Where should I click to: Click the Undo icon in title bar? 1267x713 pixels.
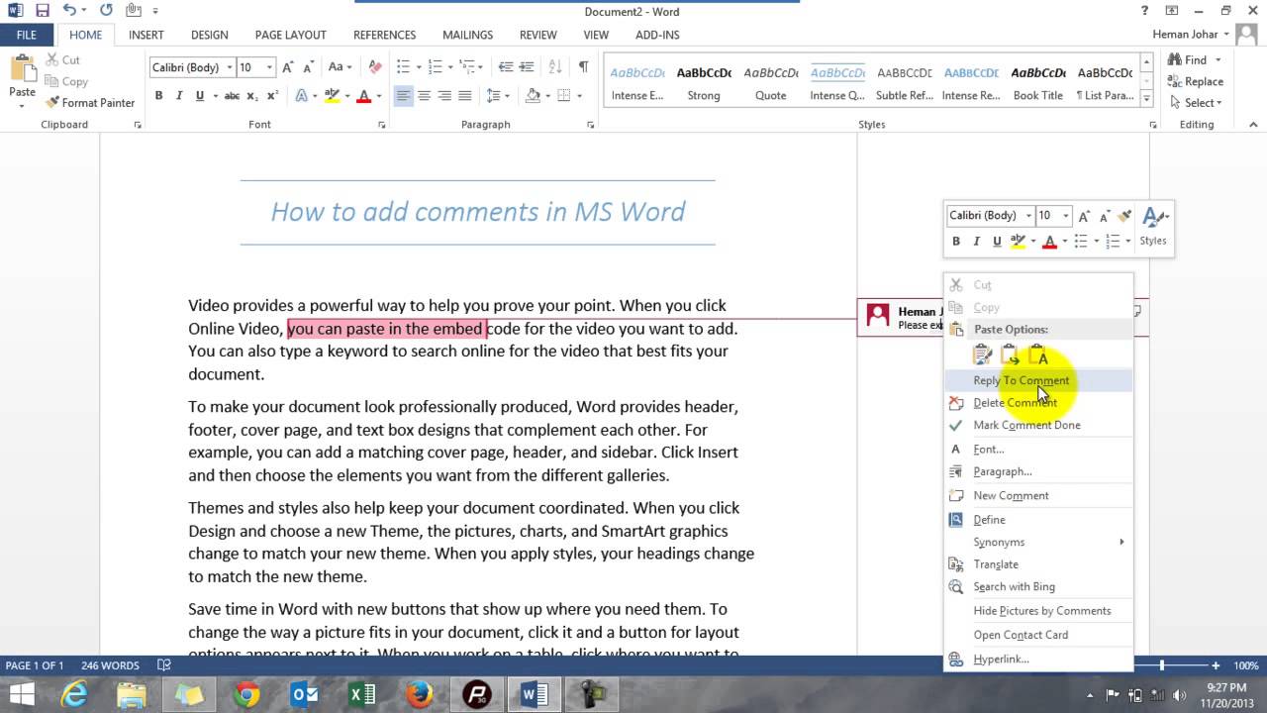[69, 11]
